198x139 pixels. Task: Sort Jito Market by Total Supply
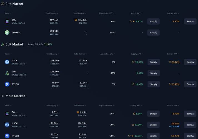pos(52,13)
